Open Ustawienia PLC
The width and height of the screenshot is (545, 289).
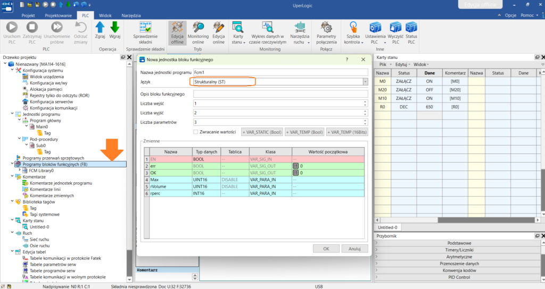click(375, 32)
